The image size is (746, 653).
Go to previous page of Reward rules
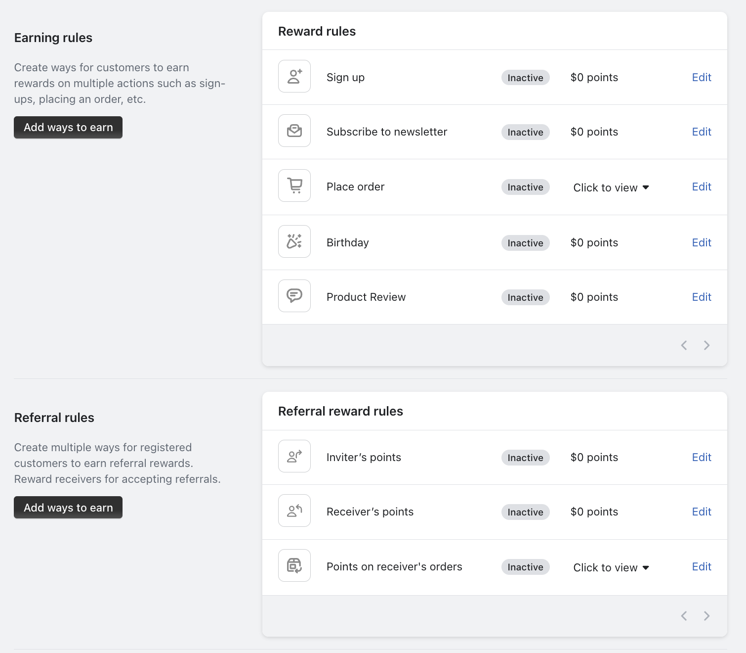(684, 345)
